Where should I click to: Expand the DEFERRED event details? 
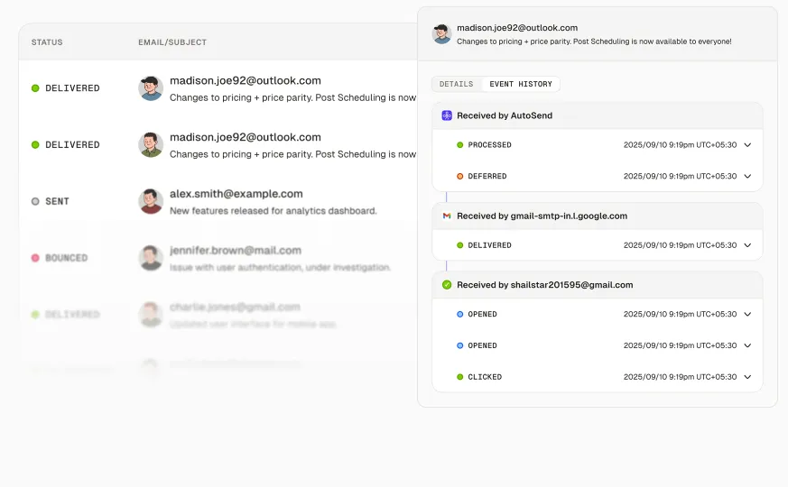tap(747, 177)
